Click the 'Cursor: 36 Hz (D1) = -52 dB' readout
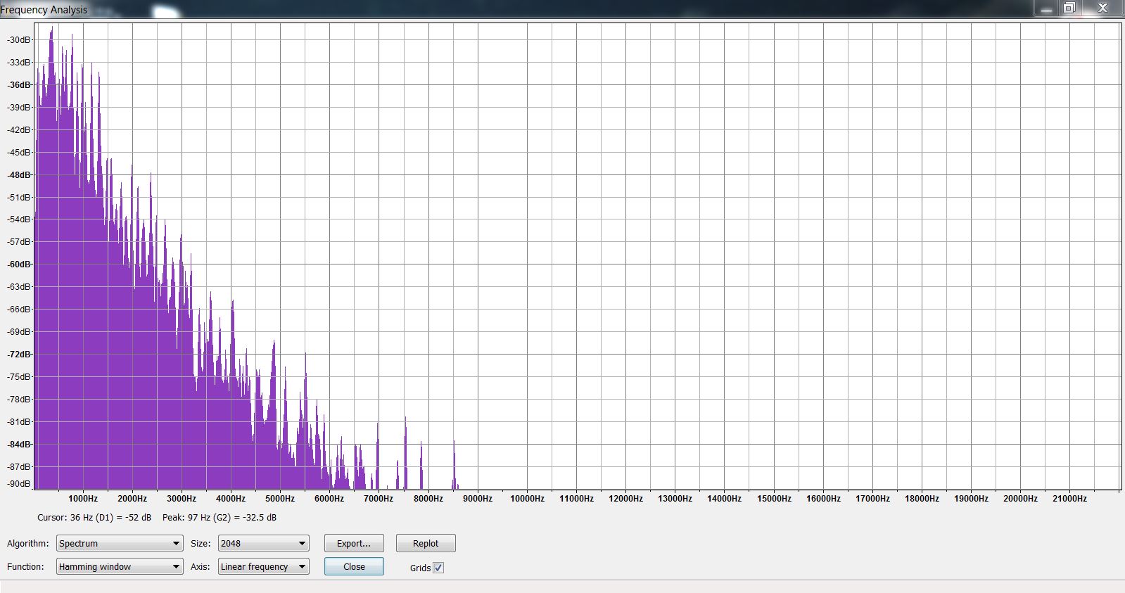The image size is (1125, 593). (x=94, y=518)
